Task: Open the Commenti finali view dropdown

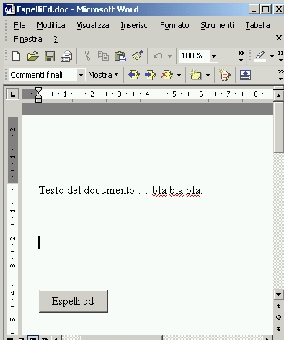Action: tap(81, 75)
